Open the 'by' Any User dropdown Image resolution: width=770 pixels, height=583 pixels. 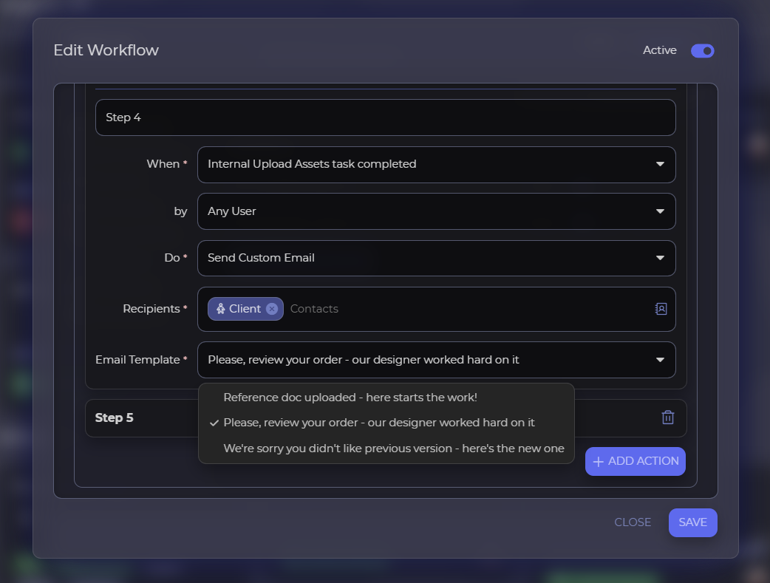click(x=436, y=211)
